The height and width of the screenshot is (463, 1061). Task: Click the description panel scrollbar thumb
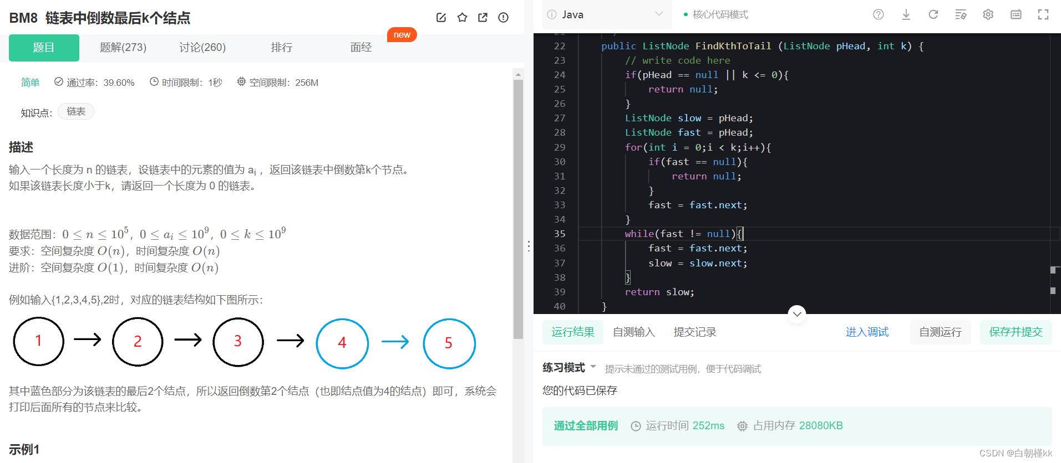[x=518, y=209]
